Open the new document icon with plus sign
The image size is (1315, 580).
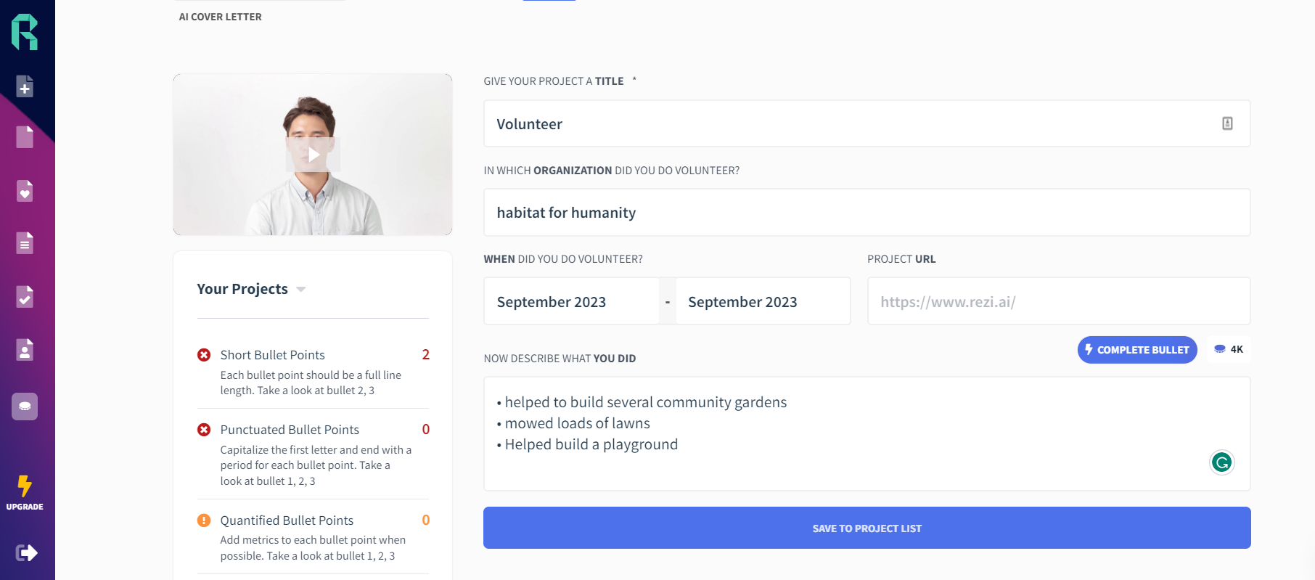25,86
